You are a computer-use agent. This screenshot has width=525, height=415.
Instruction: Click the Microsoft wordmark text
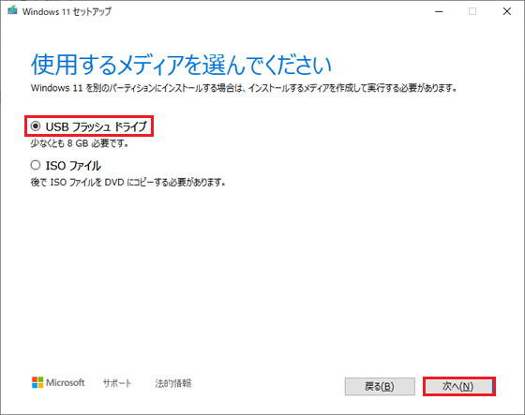(x=66, y=382)
